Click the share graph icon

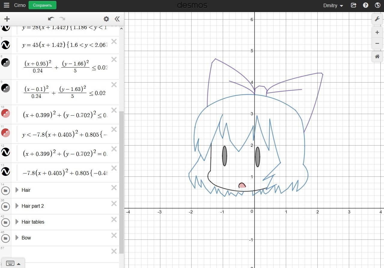point(354,5)
